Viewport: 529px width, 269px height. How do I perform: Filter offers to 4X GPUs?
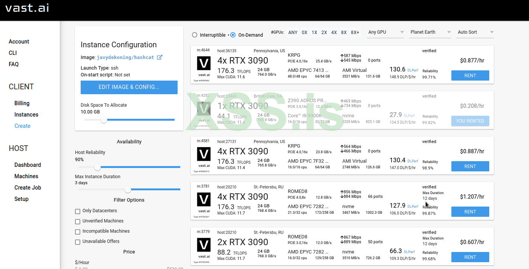[x=334, y=33]
